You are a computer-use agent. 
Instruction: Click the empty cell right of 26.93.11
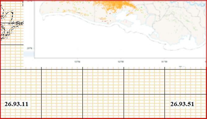tap(62, 106)
